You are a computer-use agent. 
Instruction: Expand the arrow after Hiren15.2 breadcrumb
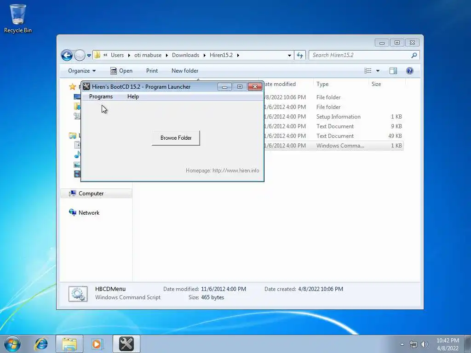pyautogui.click(x=238, y=55)
